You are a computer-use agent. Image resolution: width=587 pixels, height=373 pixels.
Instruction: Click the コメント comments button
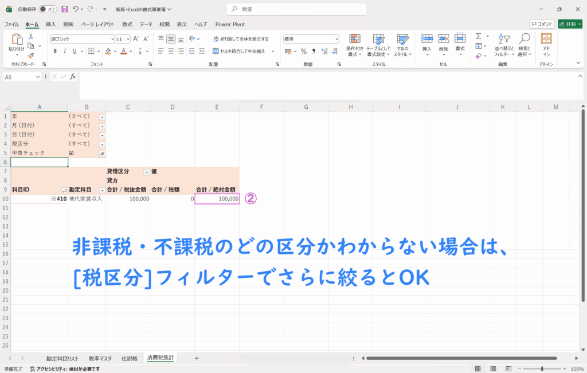tap(542, 24)
